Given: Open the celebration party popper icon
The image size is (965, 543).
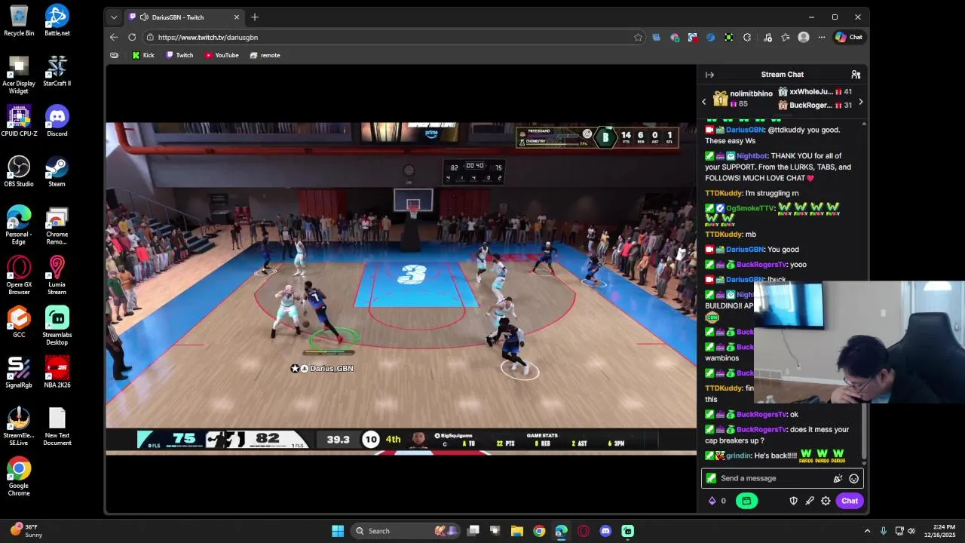Looking at the screenshot, I should pyautogui.click(x=838, y=478).
